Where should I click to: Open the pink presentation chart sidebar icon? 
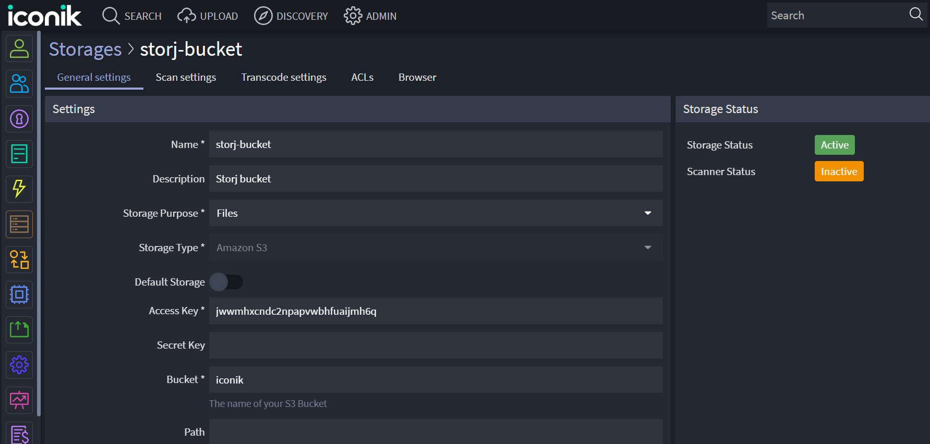pos(19,400)
